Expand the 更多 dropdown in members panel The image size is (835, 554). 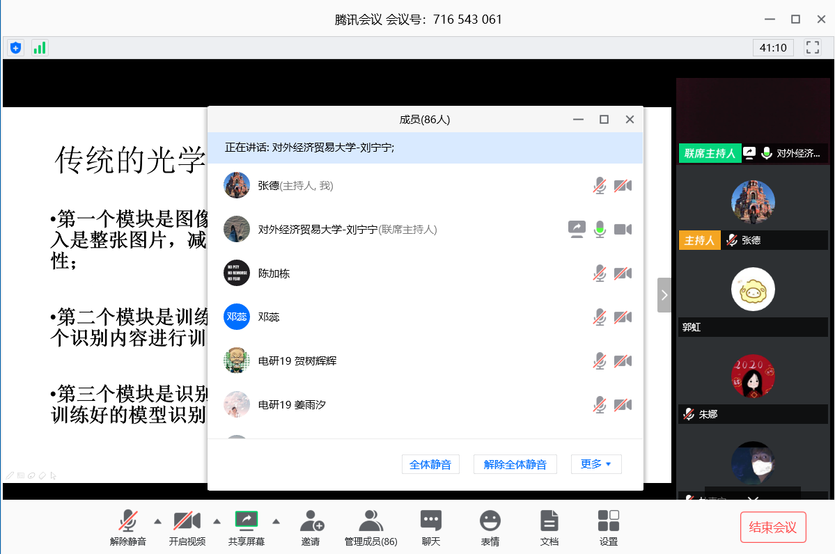coord(595,464)
